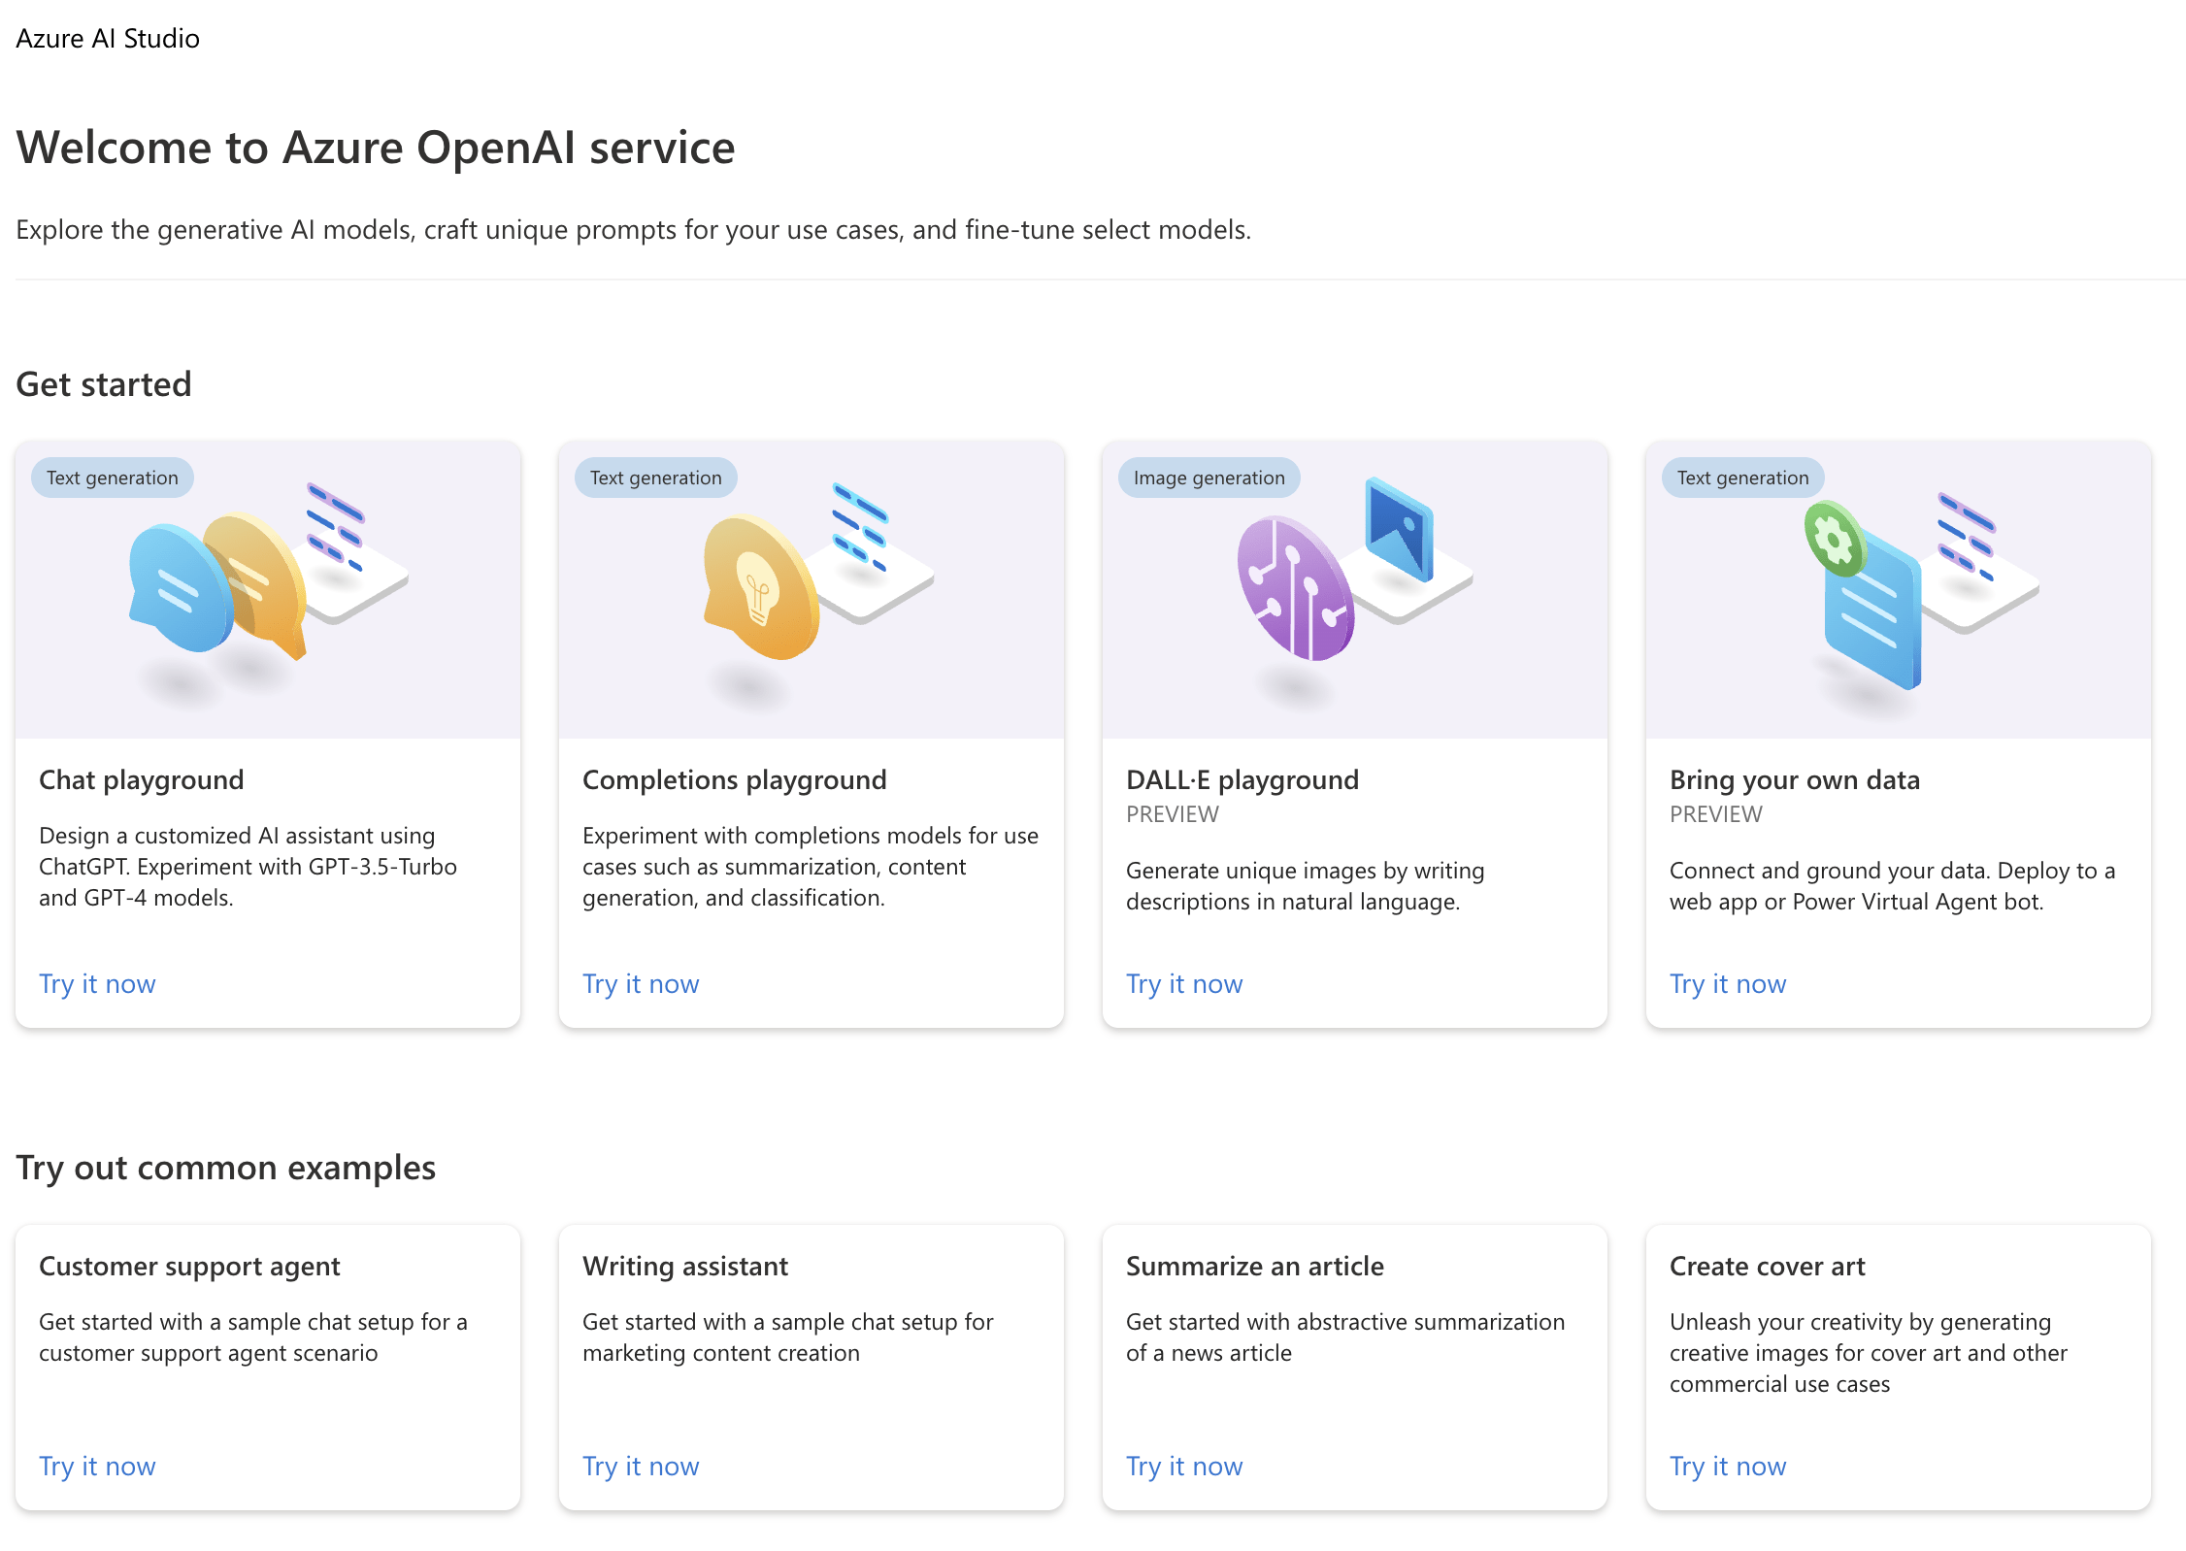This screenshot has width=2186, height=1551.
Task: Launch Try it now for Create cover art
Action: coord(1728,1466)
